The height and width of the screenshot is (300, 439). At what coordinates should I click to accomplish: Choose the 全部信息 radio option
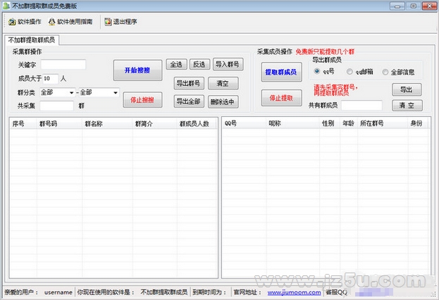385,72
